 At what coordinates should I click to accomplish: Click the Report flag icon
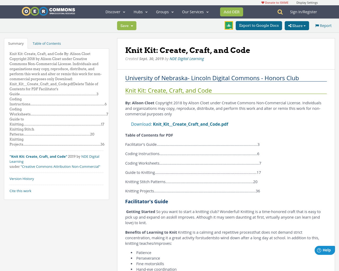point(317,25)
